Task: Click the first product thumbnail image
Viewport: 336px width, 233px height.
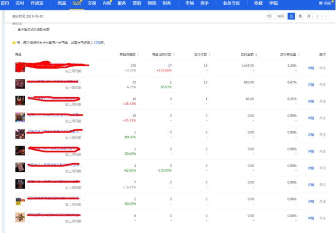Action: click(20, 67)
